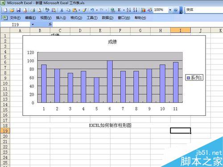Open the AutoSum functions dropdown arrow
This screenshot has height=167, width=223.
click(124, 10)
